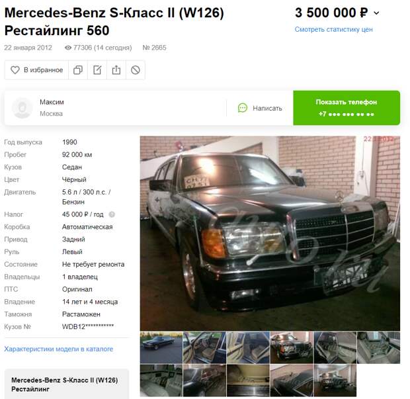Add listing to favorites with heart icon
The width and height of the screenshot is (410, 399).
click(36, 70)
